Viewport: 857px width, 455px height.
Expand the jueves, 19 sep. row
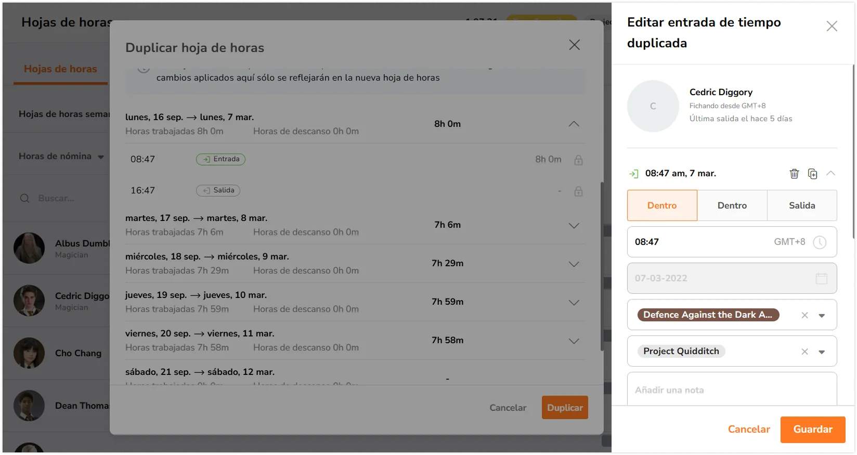(574, 302)
